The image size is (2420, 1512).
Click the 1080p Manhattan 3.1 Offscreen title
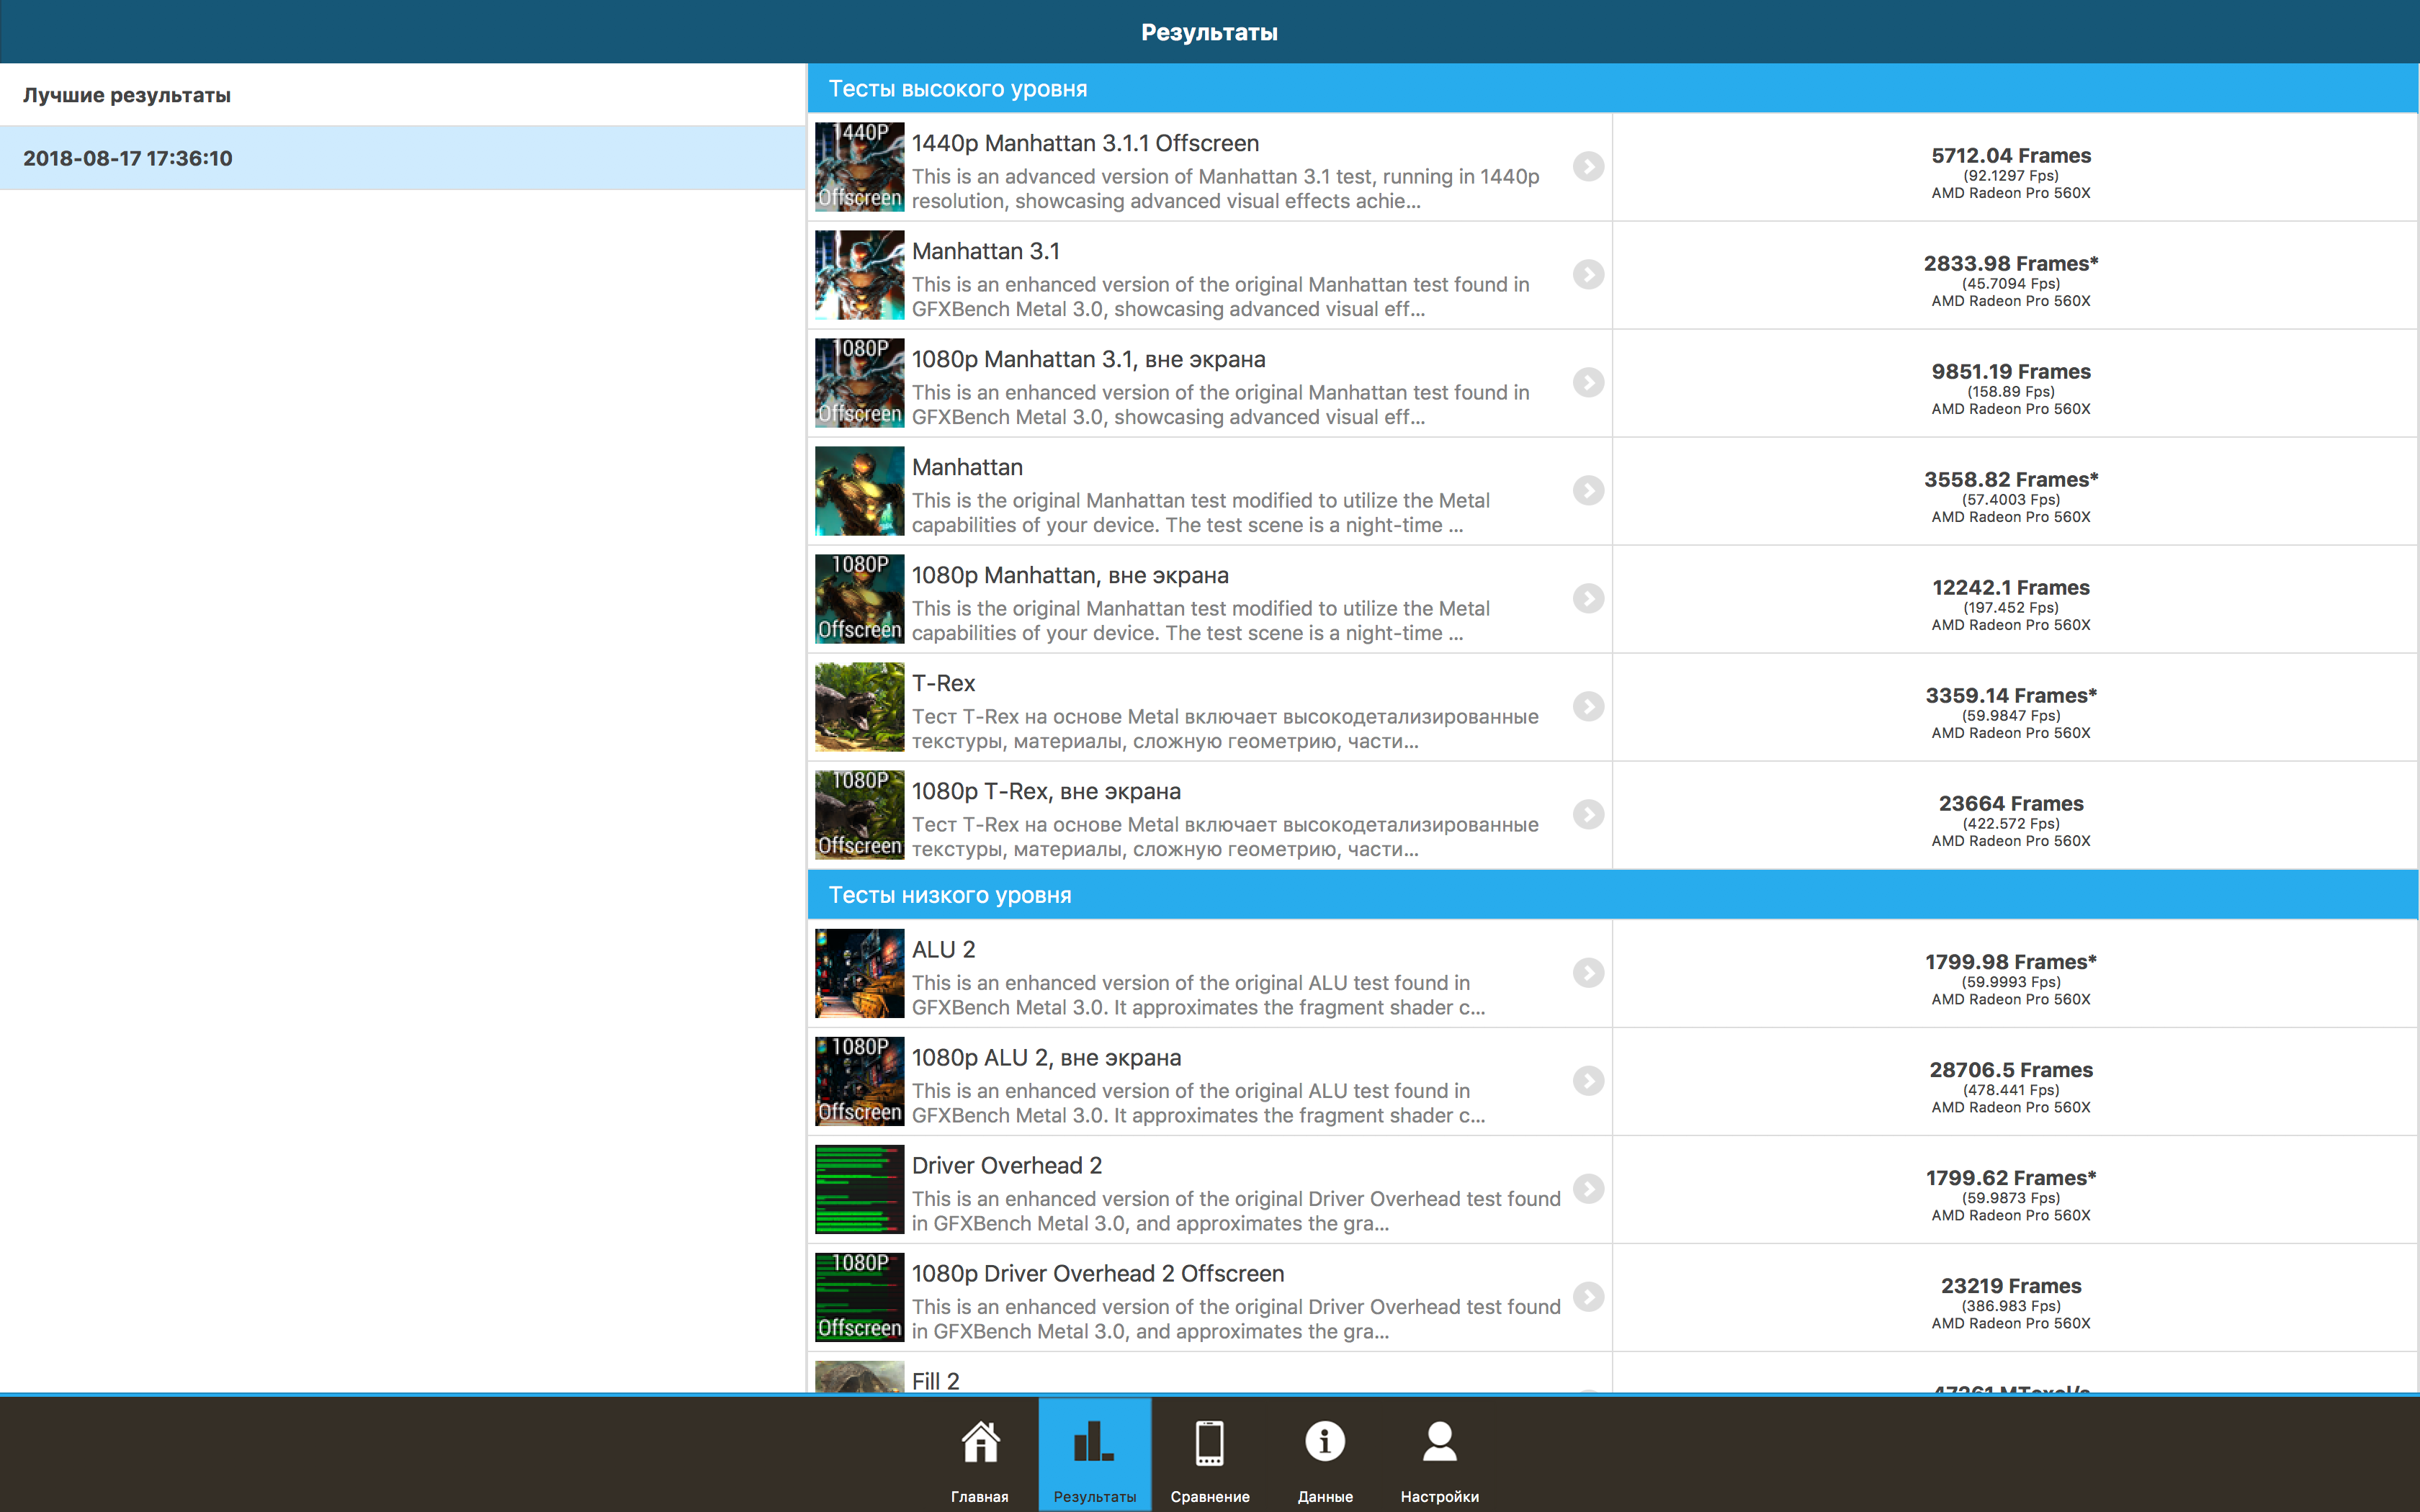pyautogui.click(x=1088, y=359)
